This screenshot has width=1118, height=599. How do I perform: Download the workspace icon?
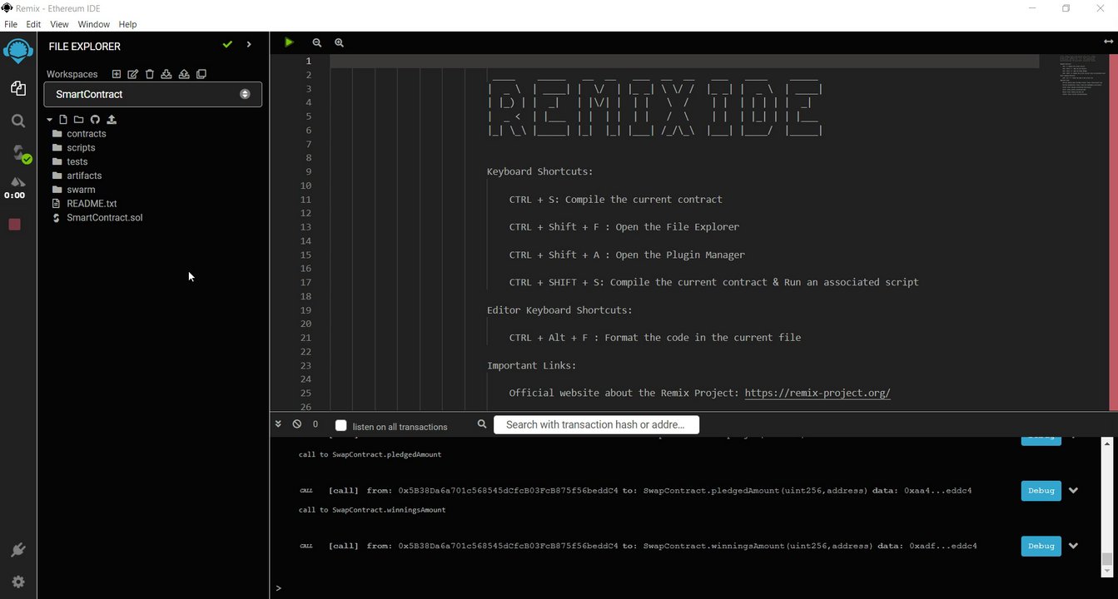pyautogui.click(x=166, y=74)
